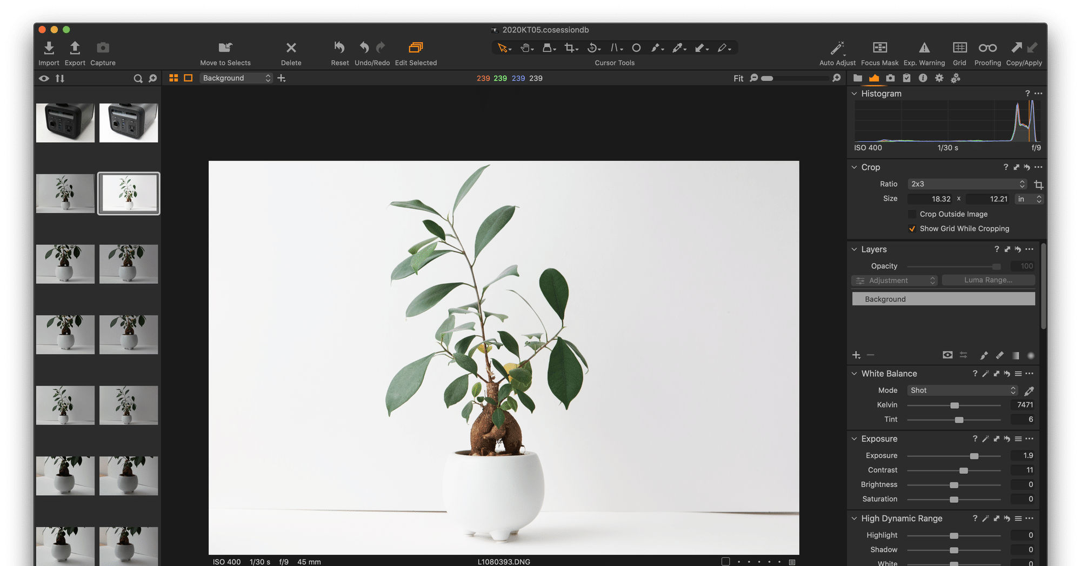Open the Export dialog from the toolbar
This screenshot has height=566, width=1081.
pos(75,48)
